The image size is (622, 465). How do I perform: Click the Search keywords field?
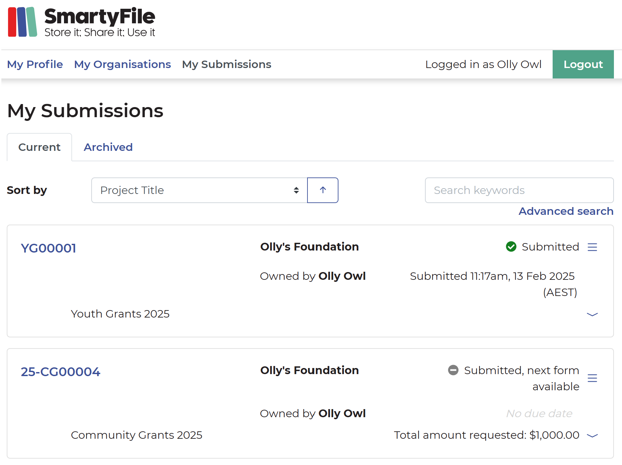[519, 190]
